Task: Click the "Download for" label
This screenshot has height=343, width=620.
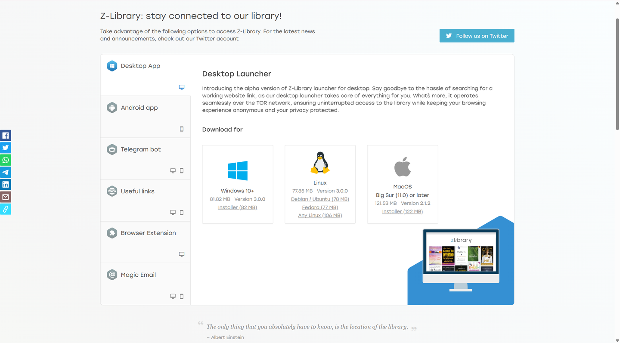Action: [x=223, y=130]
